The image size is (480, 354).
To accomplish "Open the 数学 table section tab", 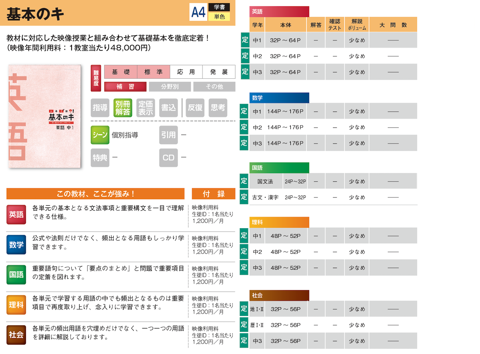I will coord(279,98).
